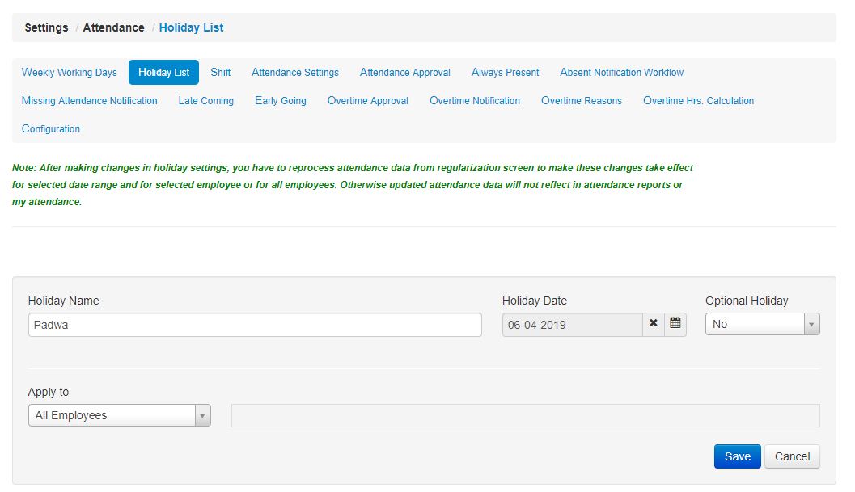Clear the Holiday Date with X icon
This screenshot has width=855, height=492.
click(x=654, y=324)
